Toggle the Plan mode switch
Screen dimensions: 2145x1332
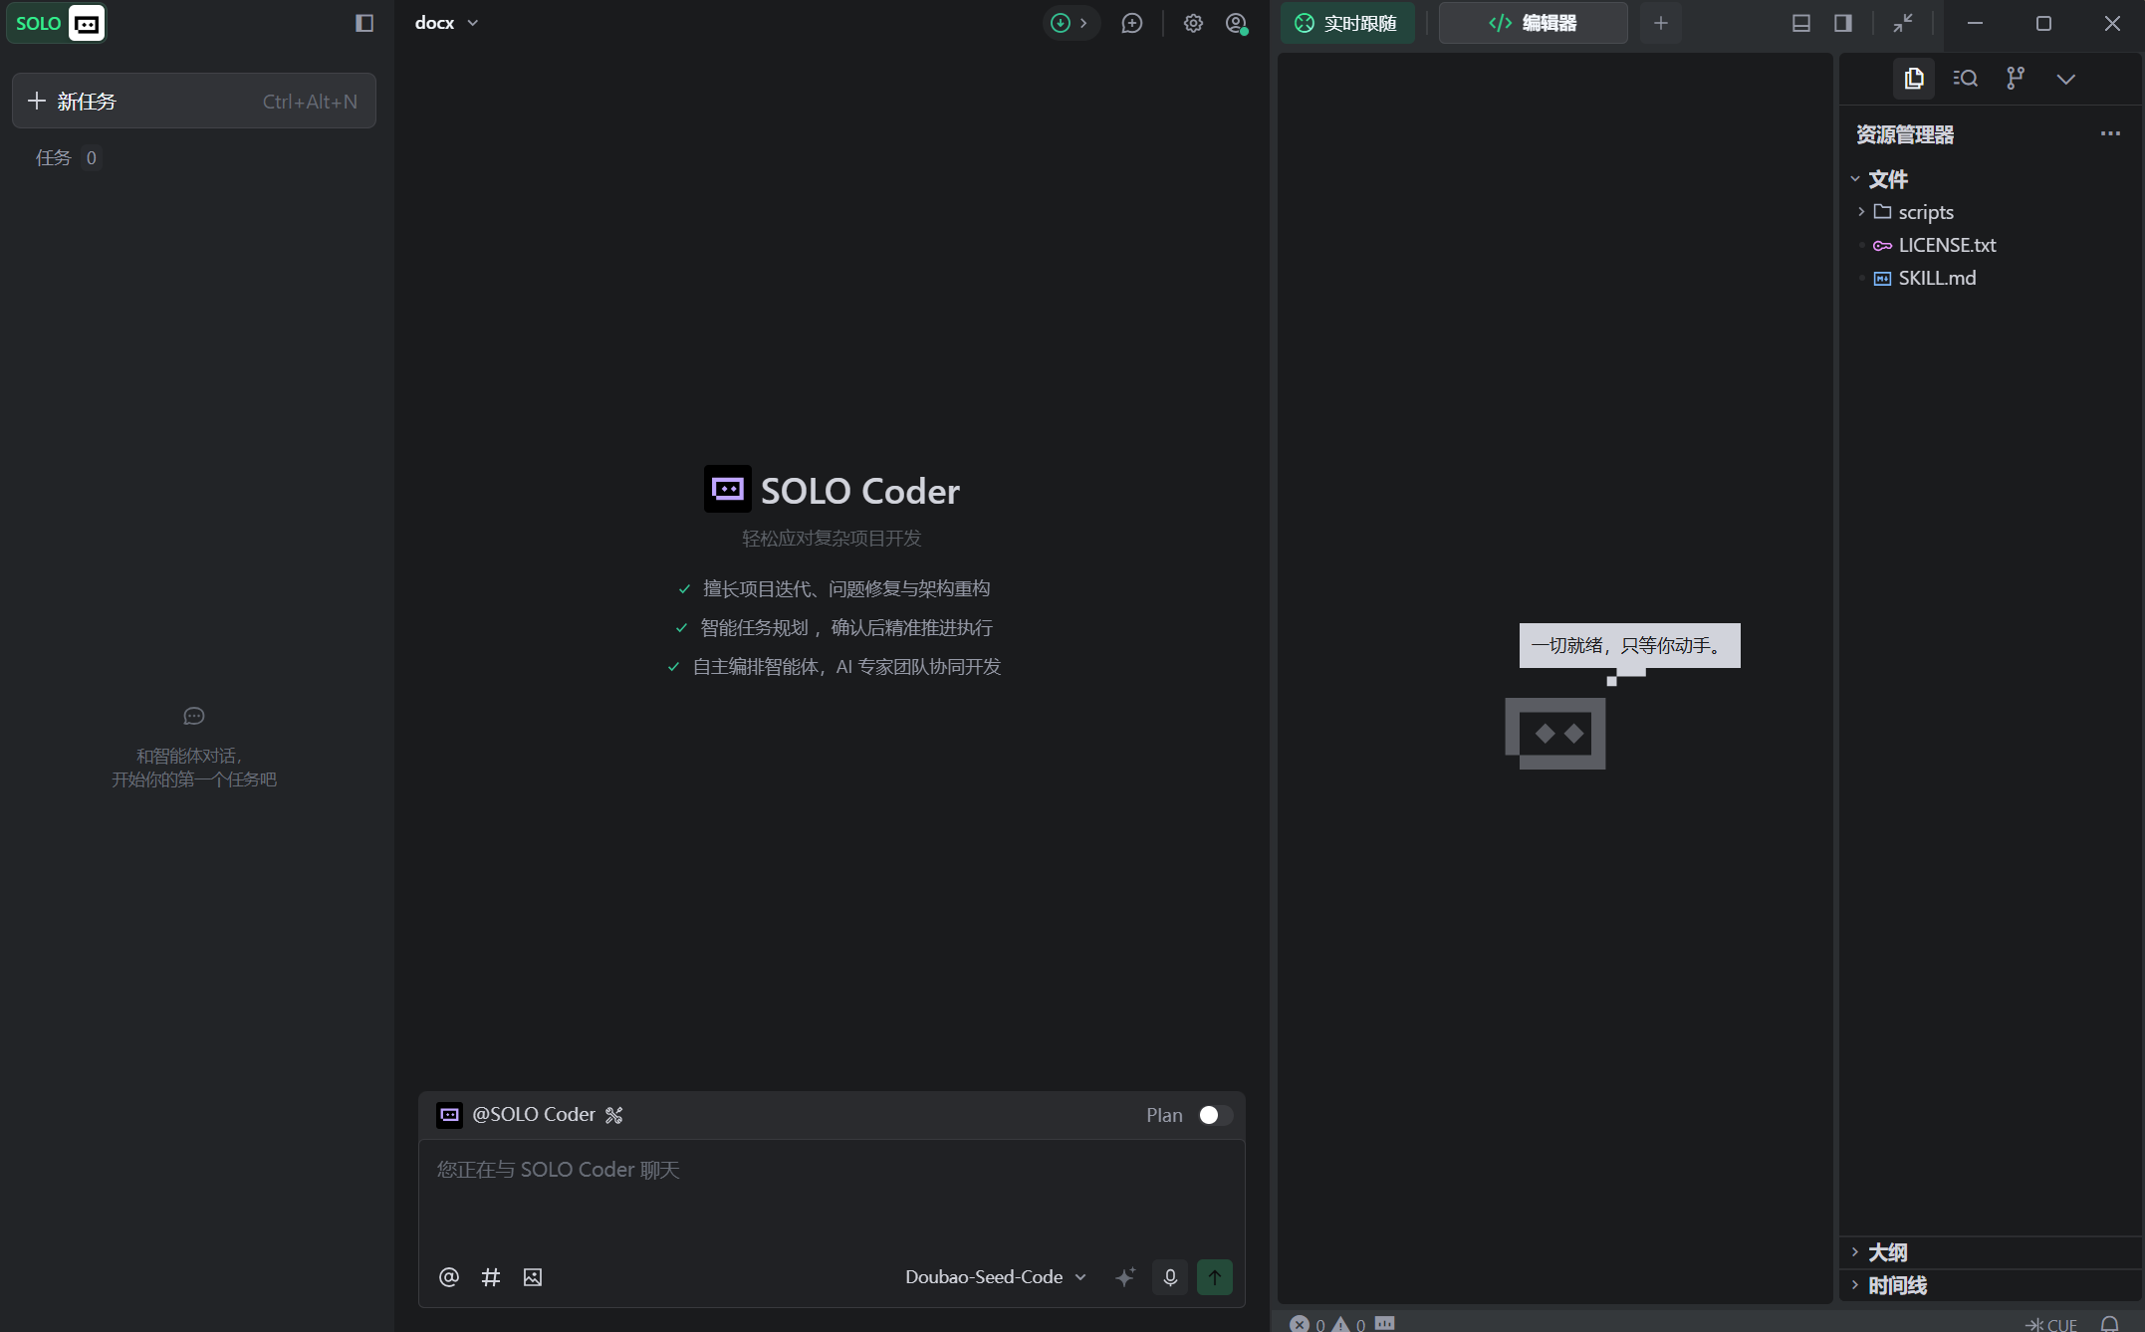pos(1215,1115)
